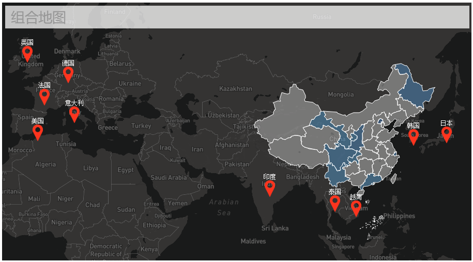Select the Sri Lanka label

click(x=275, y=228)
